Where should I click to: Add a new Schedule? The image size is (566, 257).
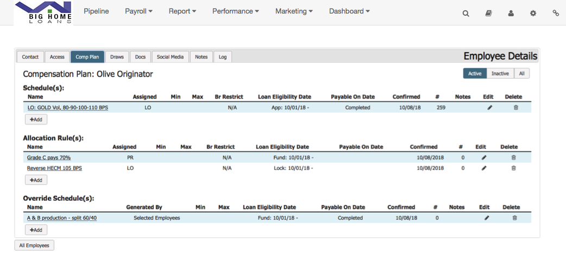(36, 119)
